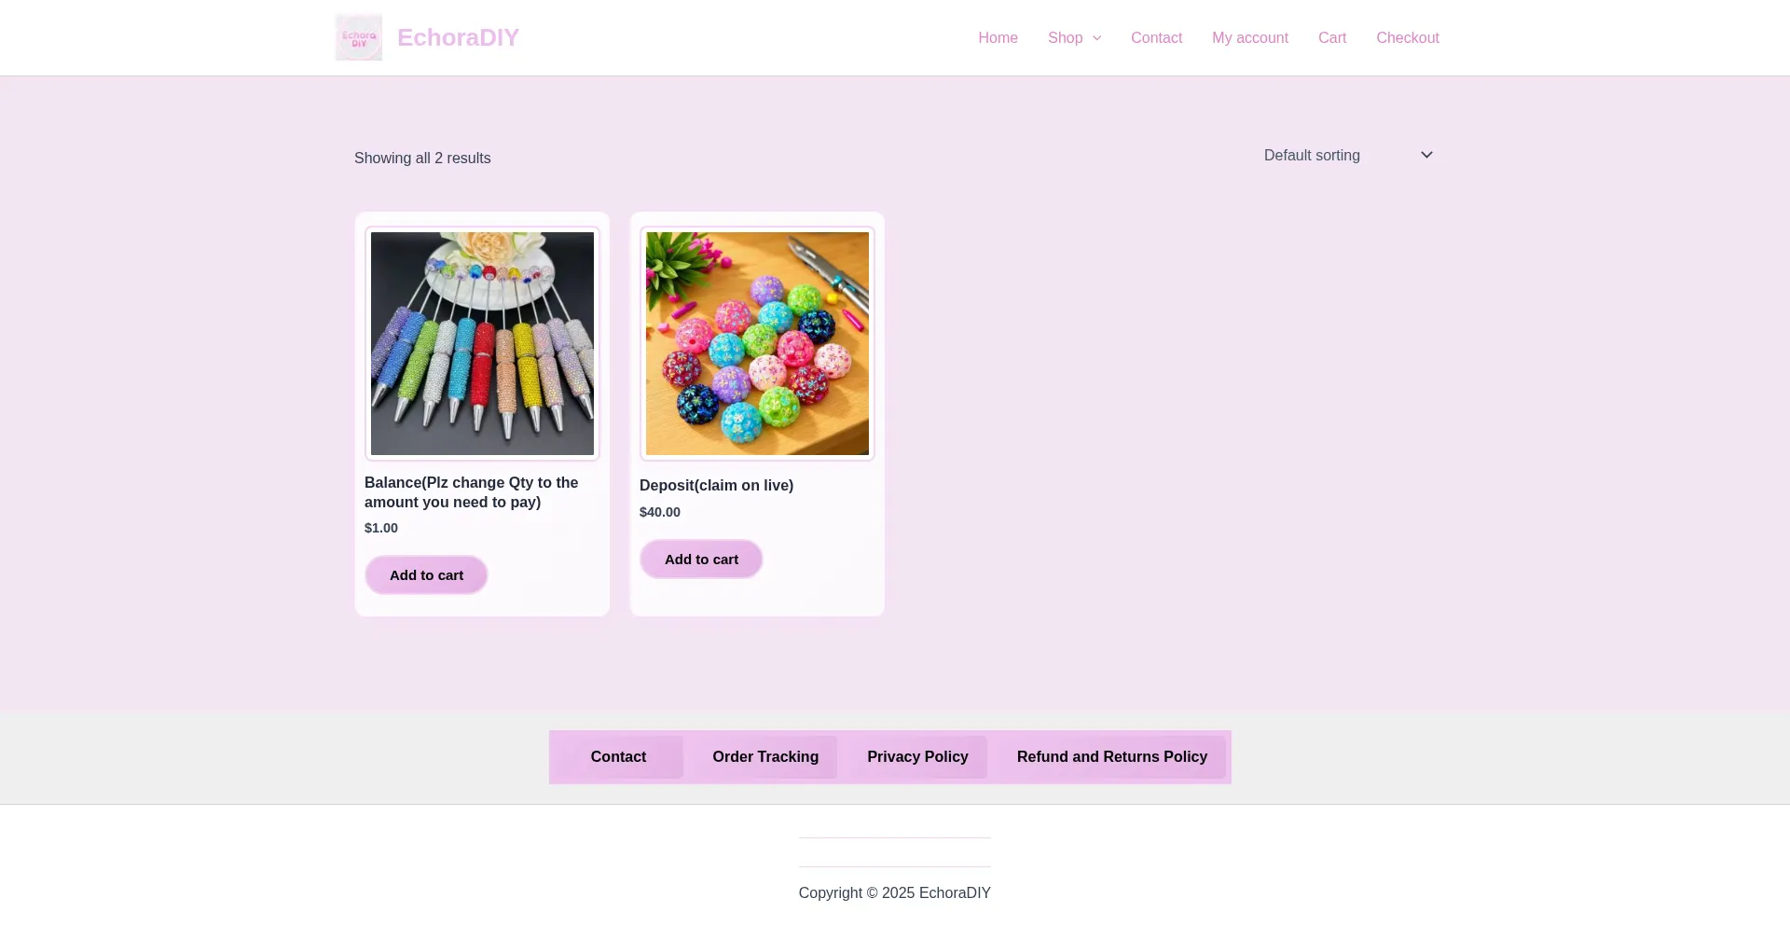Open the EchoraDIY site title link

(458, 37)
